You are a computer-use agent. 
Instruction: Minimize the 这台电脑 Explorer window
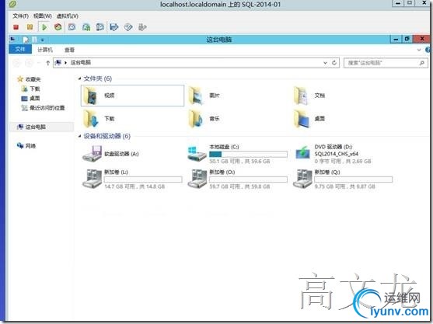click(396, 39)
